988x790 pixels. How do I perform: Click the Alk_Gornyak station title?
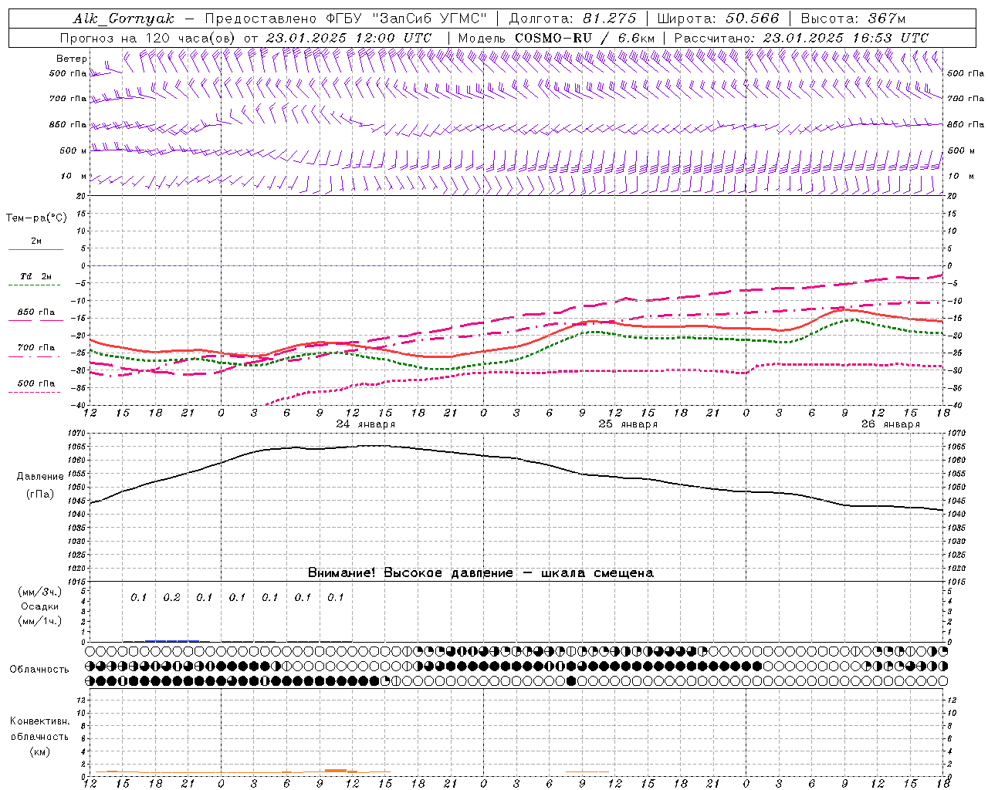123,19
